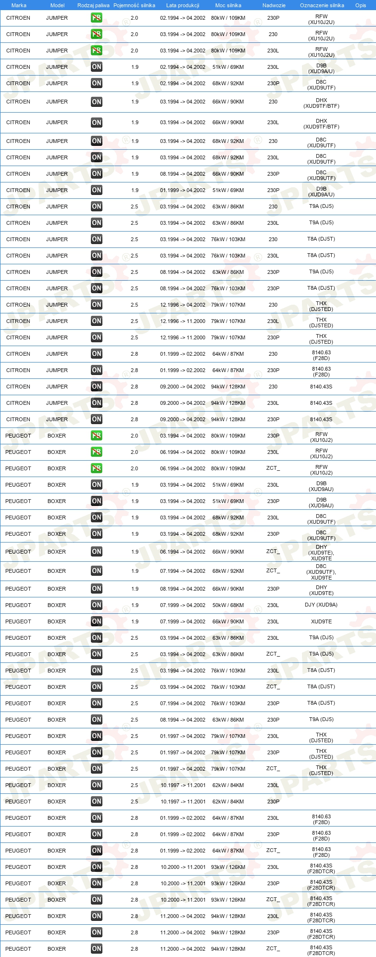Viewport: 376px width, 957px height.
Task: Select the DJY (XUD9A) engine code cell
Action: point(321,605)
